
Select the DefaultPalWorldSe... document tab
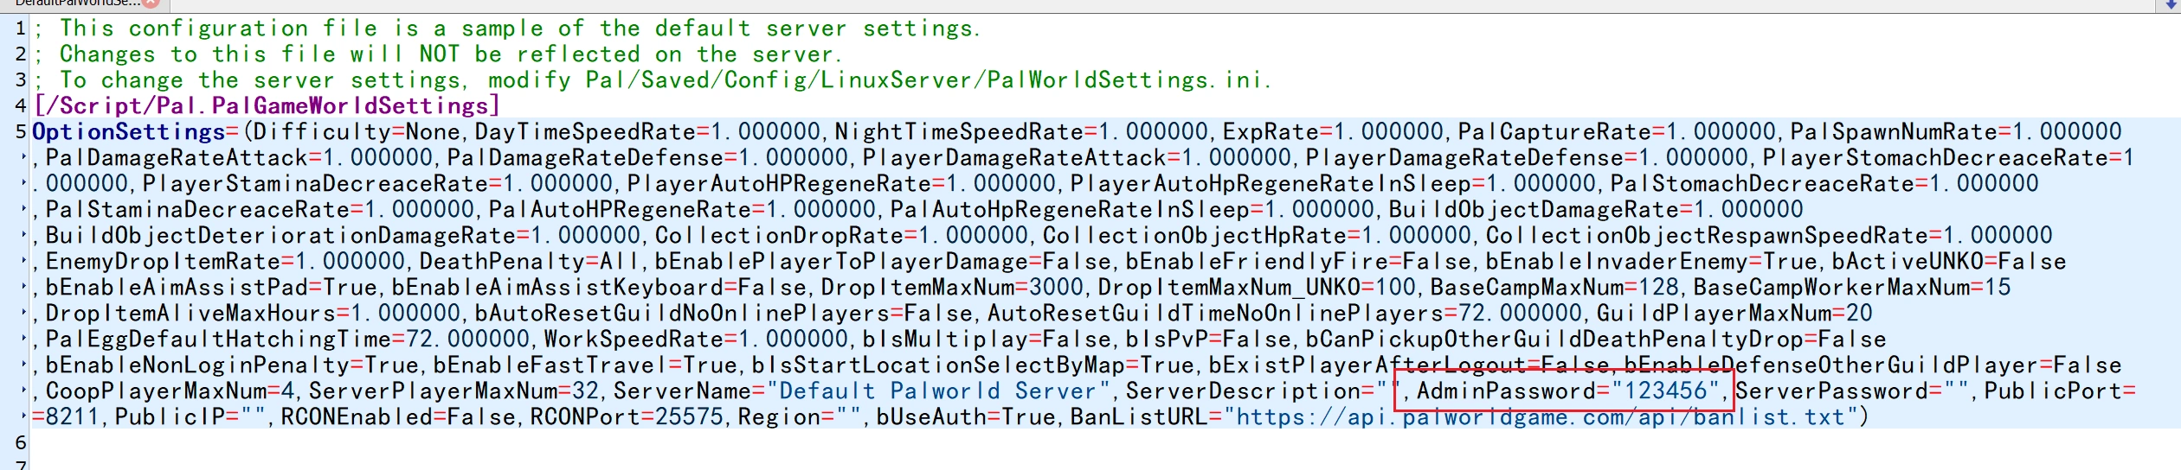pos(76,3)
